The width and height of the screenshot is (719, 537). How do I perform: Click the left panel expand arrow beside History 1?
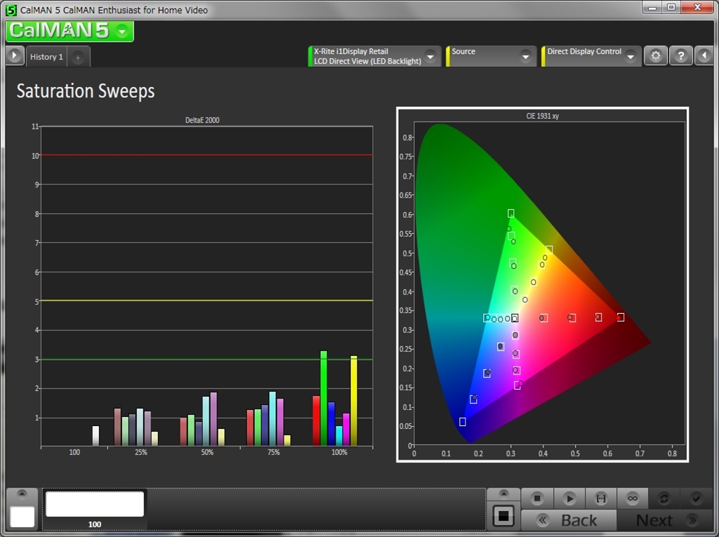click(x=15, y=56)
